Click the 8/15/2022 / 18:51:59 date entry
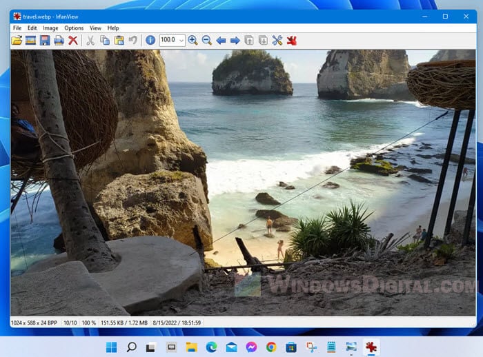 [x=177, y=323]
